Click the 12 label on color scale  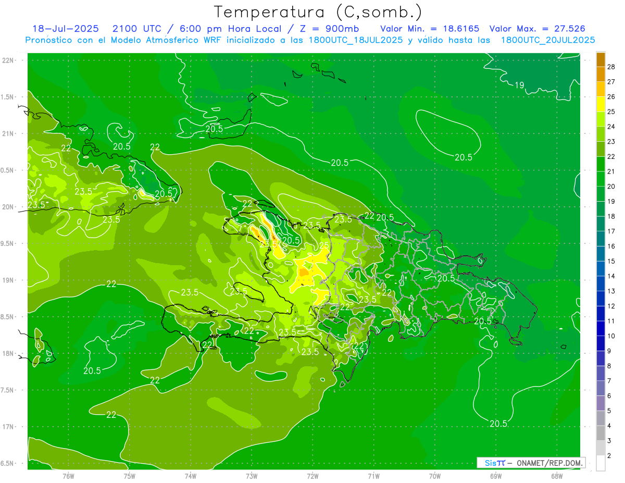[x=611, y=306]
